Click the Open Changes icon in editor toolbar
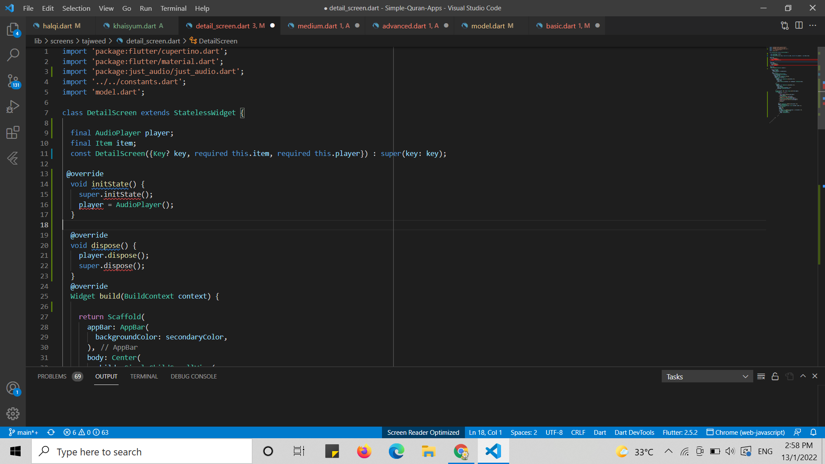825x464 pixels. pyautogui.click(x=785, y=26)
